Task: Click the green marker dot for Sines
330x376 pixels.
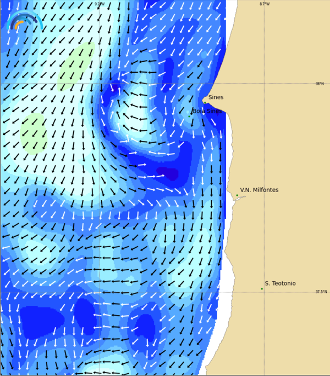Action: coord(205,102)
